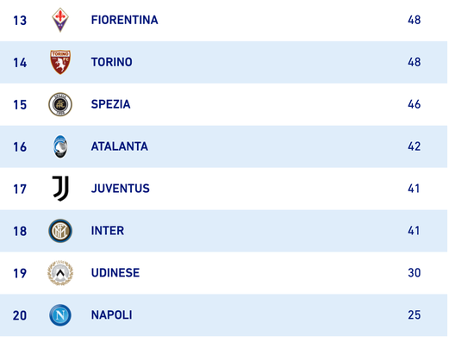Open the FIORENTINA team name link
Viewport: 455px width, 342px height.
tap(124, 20)
